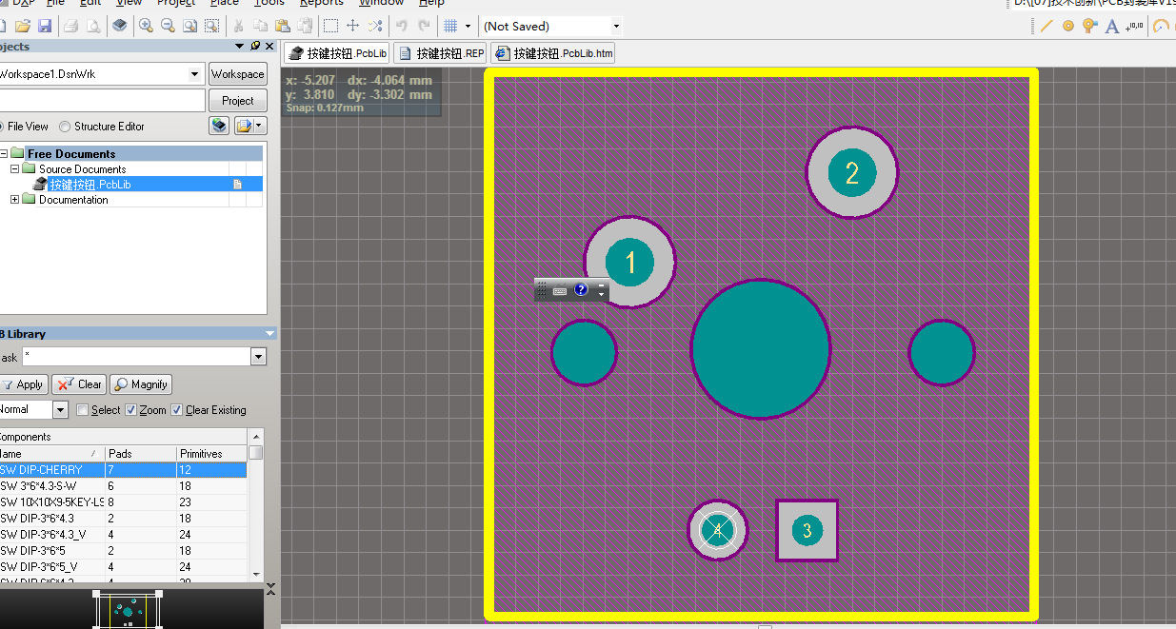Click the compile icon beside Structure Editor
The height and width of the screenshot is (629, 1176).
(x=219, y=126)
